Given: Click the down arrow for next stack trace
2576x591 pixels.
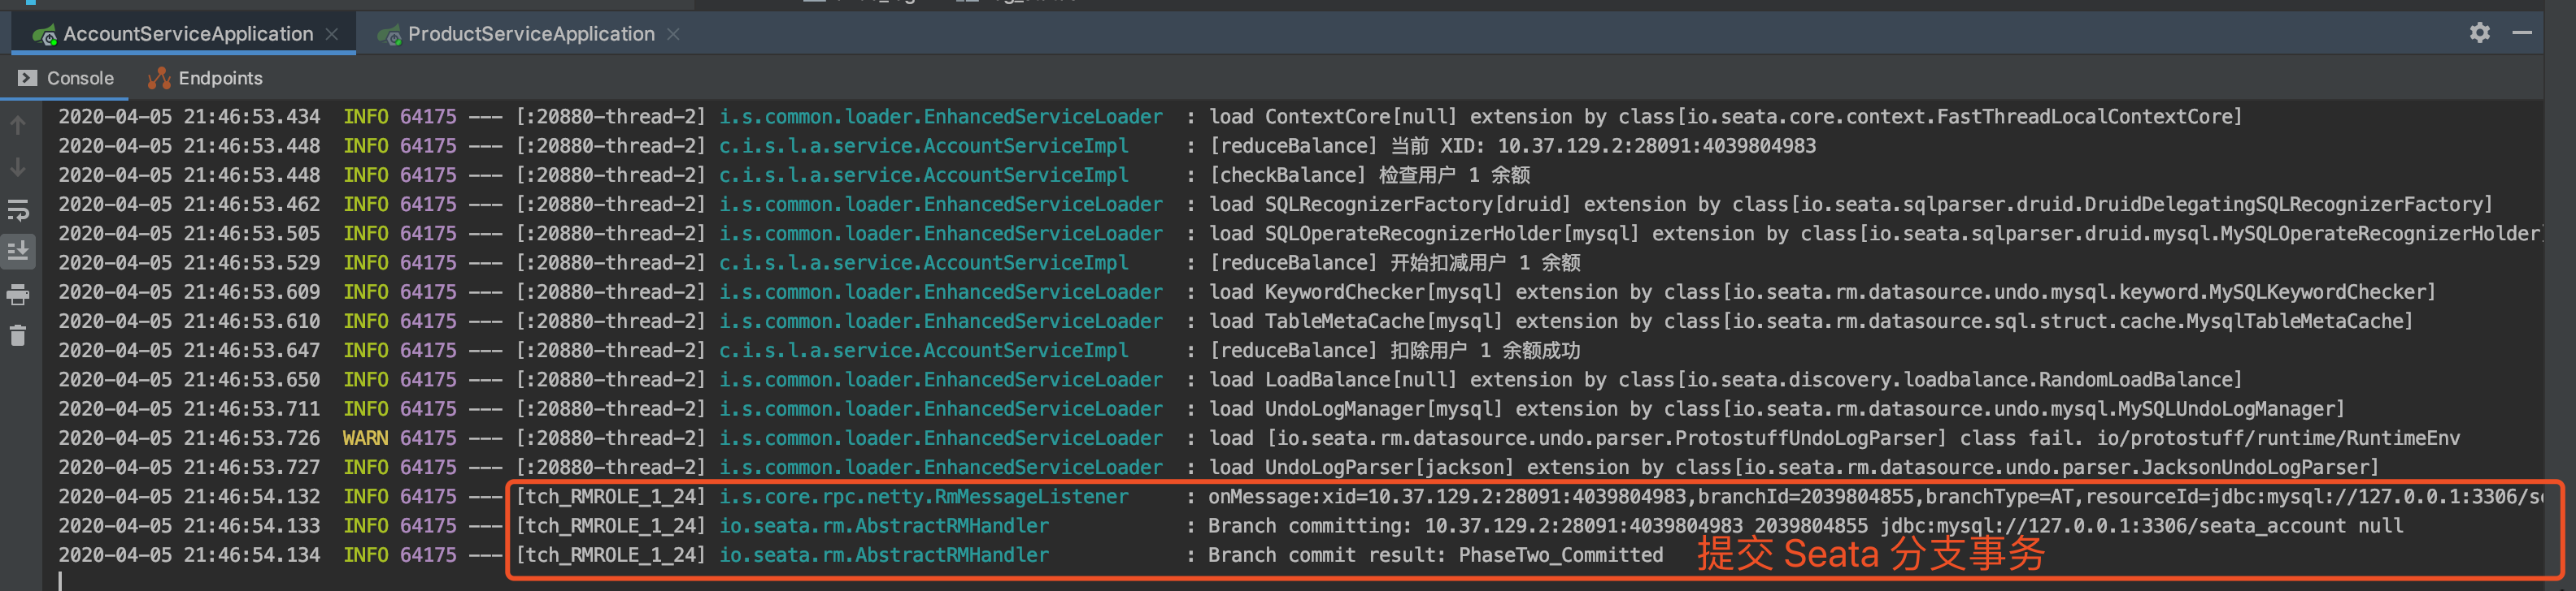Looking at the screenshot, I should click(x=18, y=168).
